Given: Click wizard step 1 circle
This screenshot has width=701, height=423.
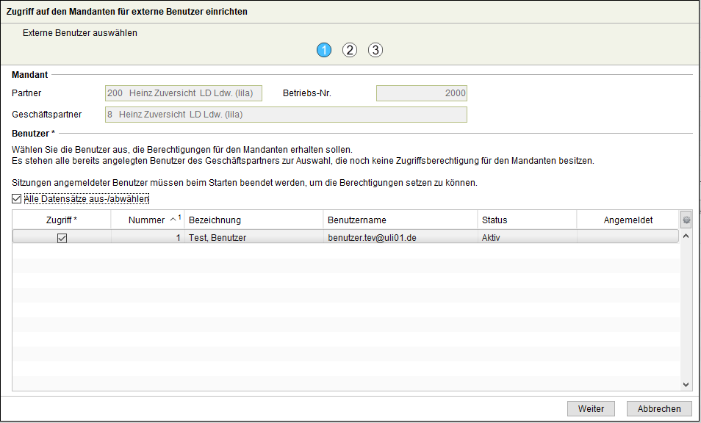Looking at the screenshot, I should coord(324,50).
